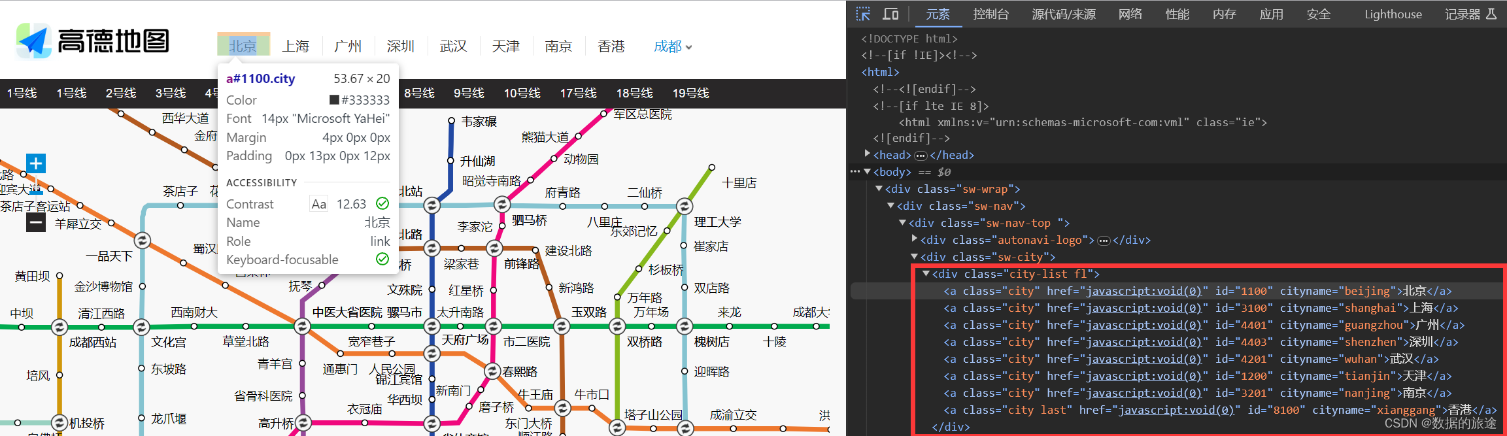Viewport: 1507px width, 436px height.
Task: Select 2号线 in the line bar
Action: 121,93
